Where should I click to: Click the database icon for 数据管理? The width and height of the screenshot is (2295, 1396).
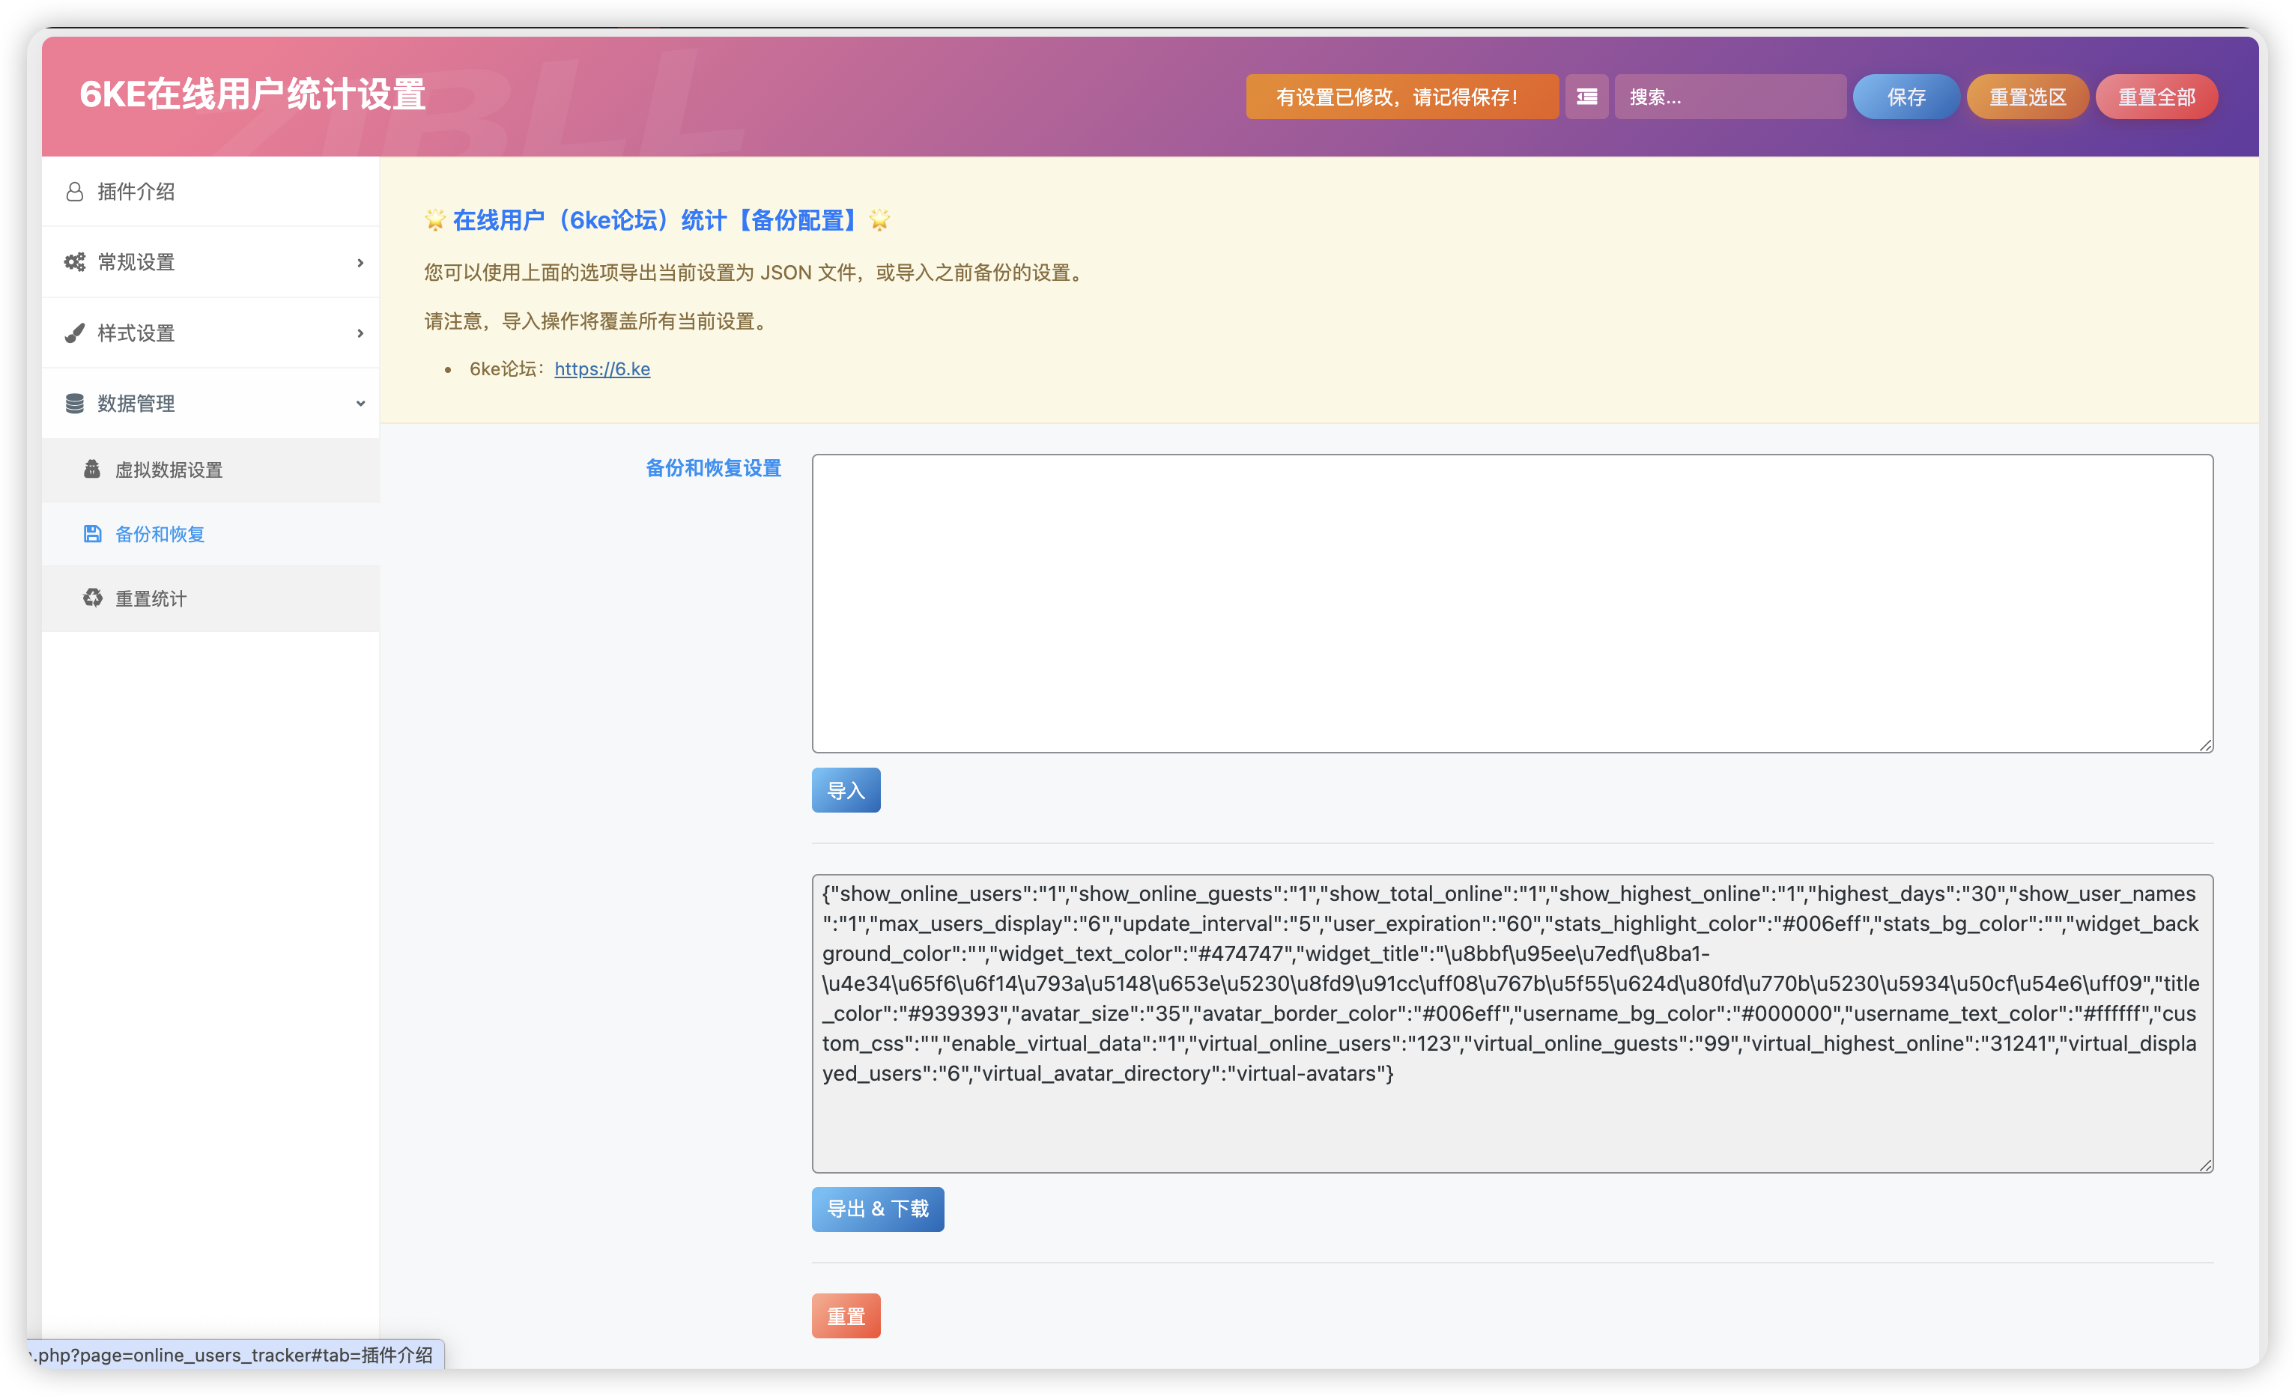point(76,402)
